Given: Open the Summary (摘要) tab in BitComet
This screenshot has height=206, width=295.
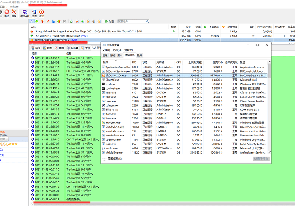Looking at the screenshot, I should pyautogui.click(x=59, y=48).
